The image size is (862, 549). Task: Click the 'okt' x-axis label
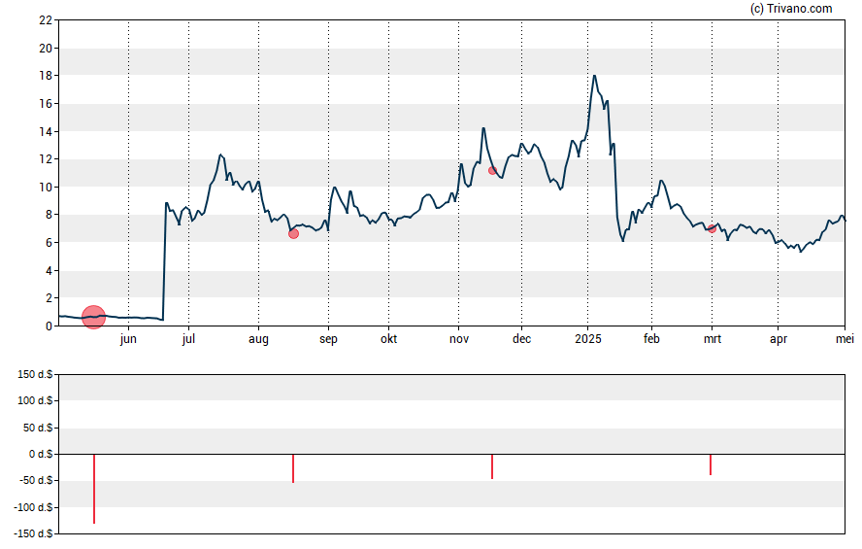[x=388, y=339]
